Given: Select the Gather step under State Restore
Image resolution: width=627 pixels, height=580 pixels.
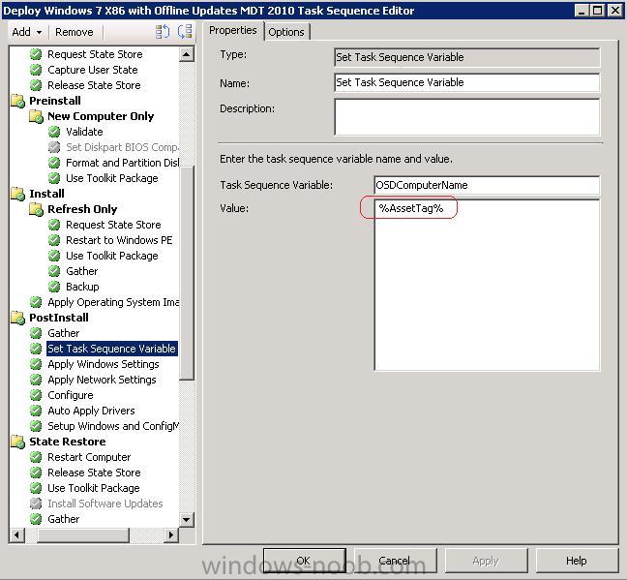Looking at the screenshot, I should [x=63, y=519].
